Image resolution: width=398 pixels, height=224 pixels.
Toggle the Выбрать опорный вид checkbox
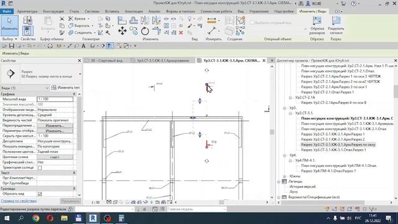pos(252,22)
